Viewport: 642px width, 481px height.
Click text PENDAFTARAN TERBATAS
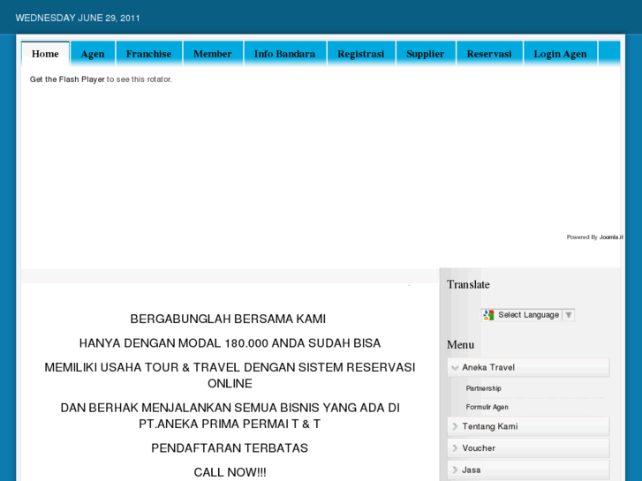tap(230, 448)
